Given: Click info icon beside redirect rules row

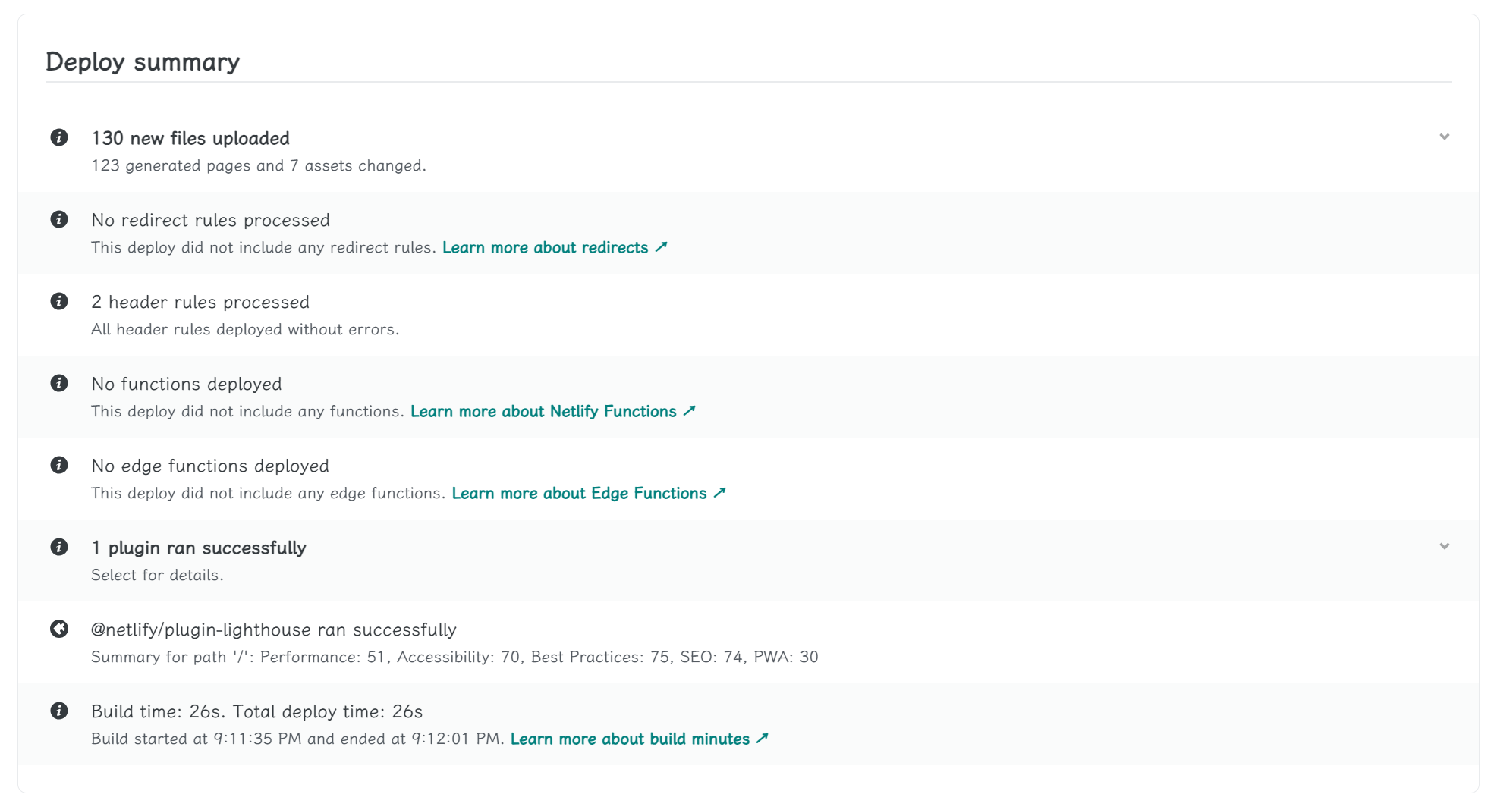Looking at the screenshot, I should [x=59, y=219].
